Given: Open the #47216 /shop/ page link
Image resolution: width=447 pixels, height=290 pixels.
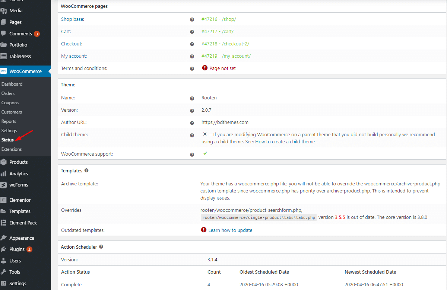Looking at the screenshot, I should tap(219, 19).
